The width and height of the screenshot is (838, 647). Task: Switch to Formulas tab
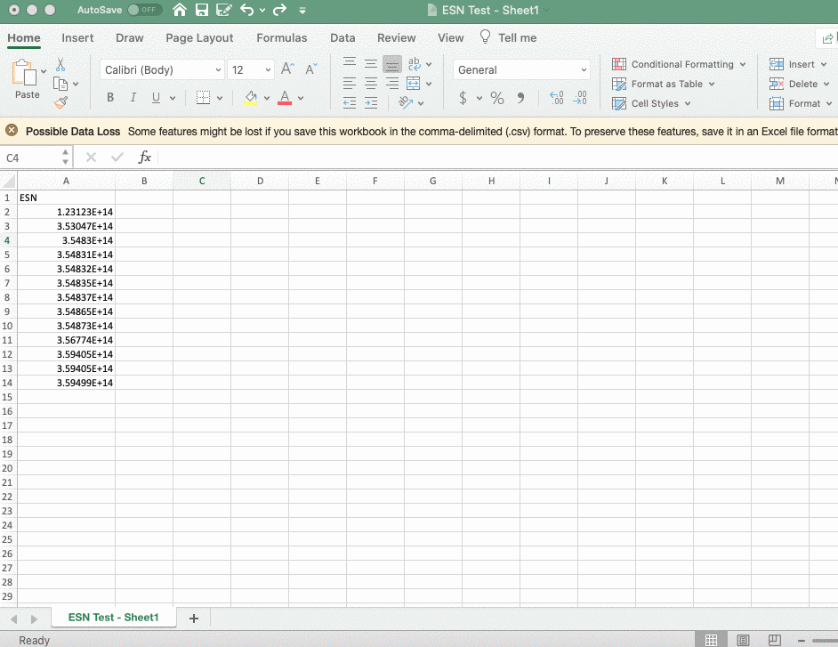point(282,38)
